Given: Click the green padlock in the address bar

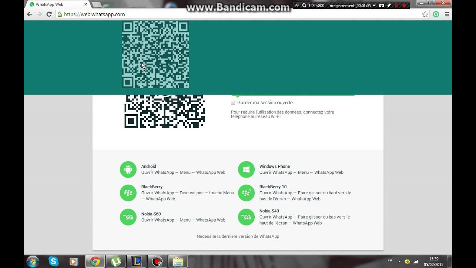Looking at the screenshot, I should [59, 14].
